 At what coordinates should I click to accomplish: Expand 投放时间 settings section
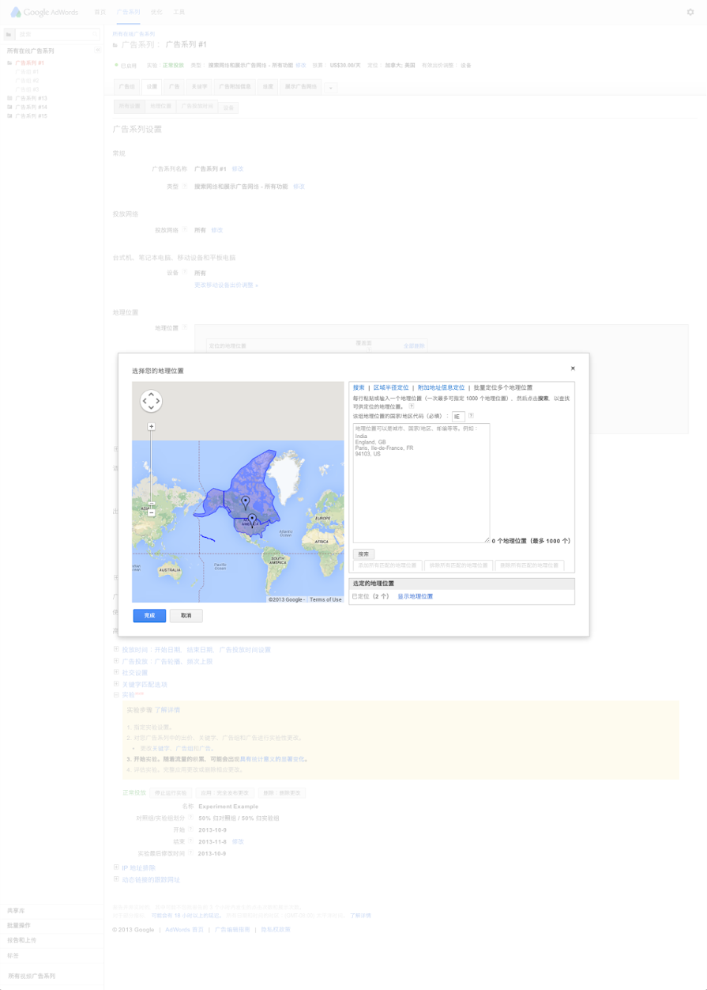(116, 649)
